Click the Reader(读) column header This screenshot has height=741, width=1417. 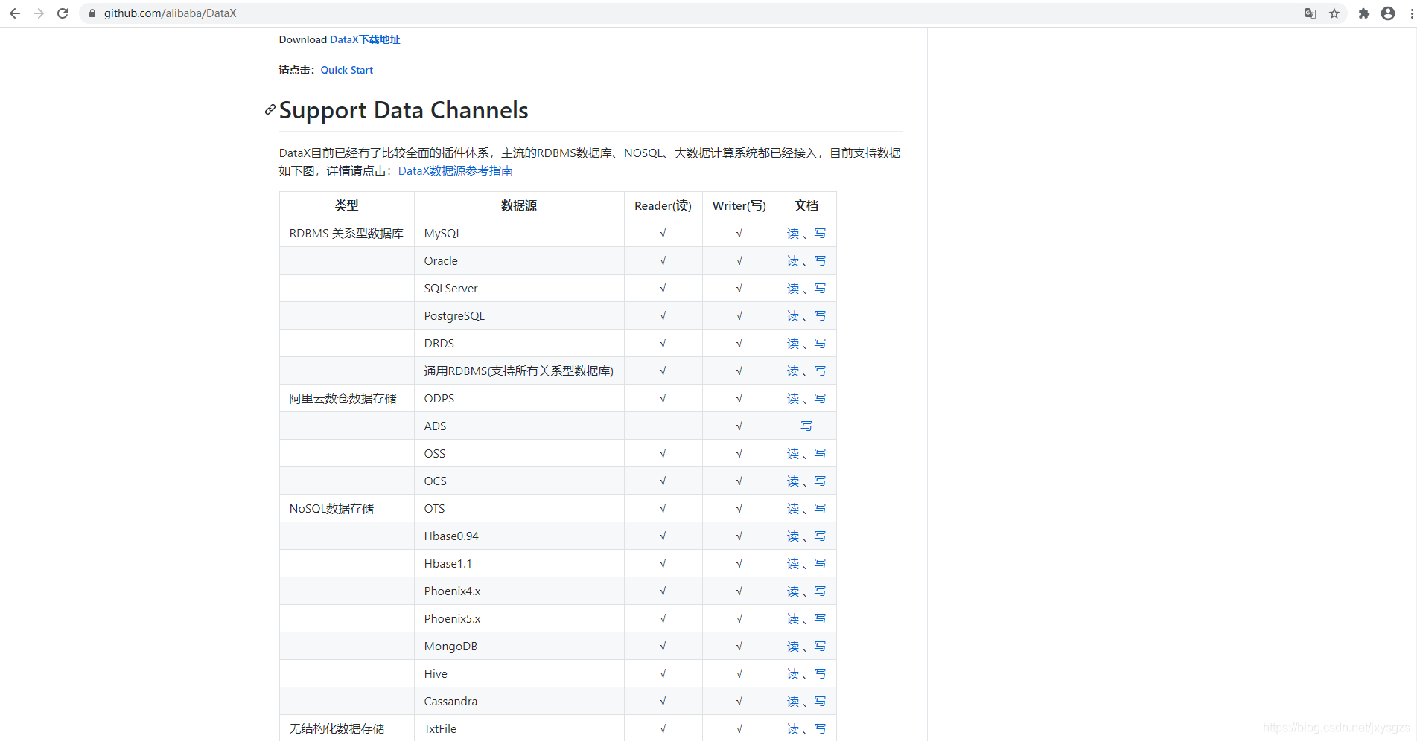pos(663,206)
